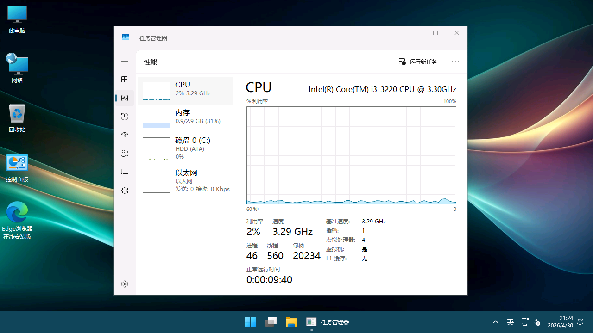Click the uptime value 0:00:09:40

click(x=269, y=280)
